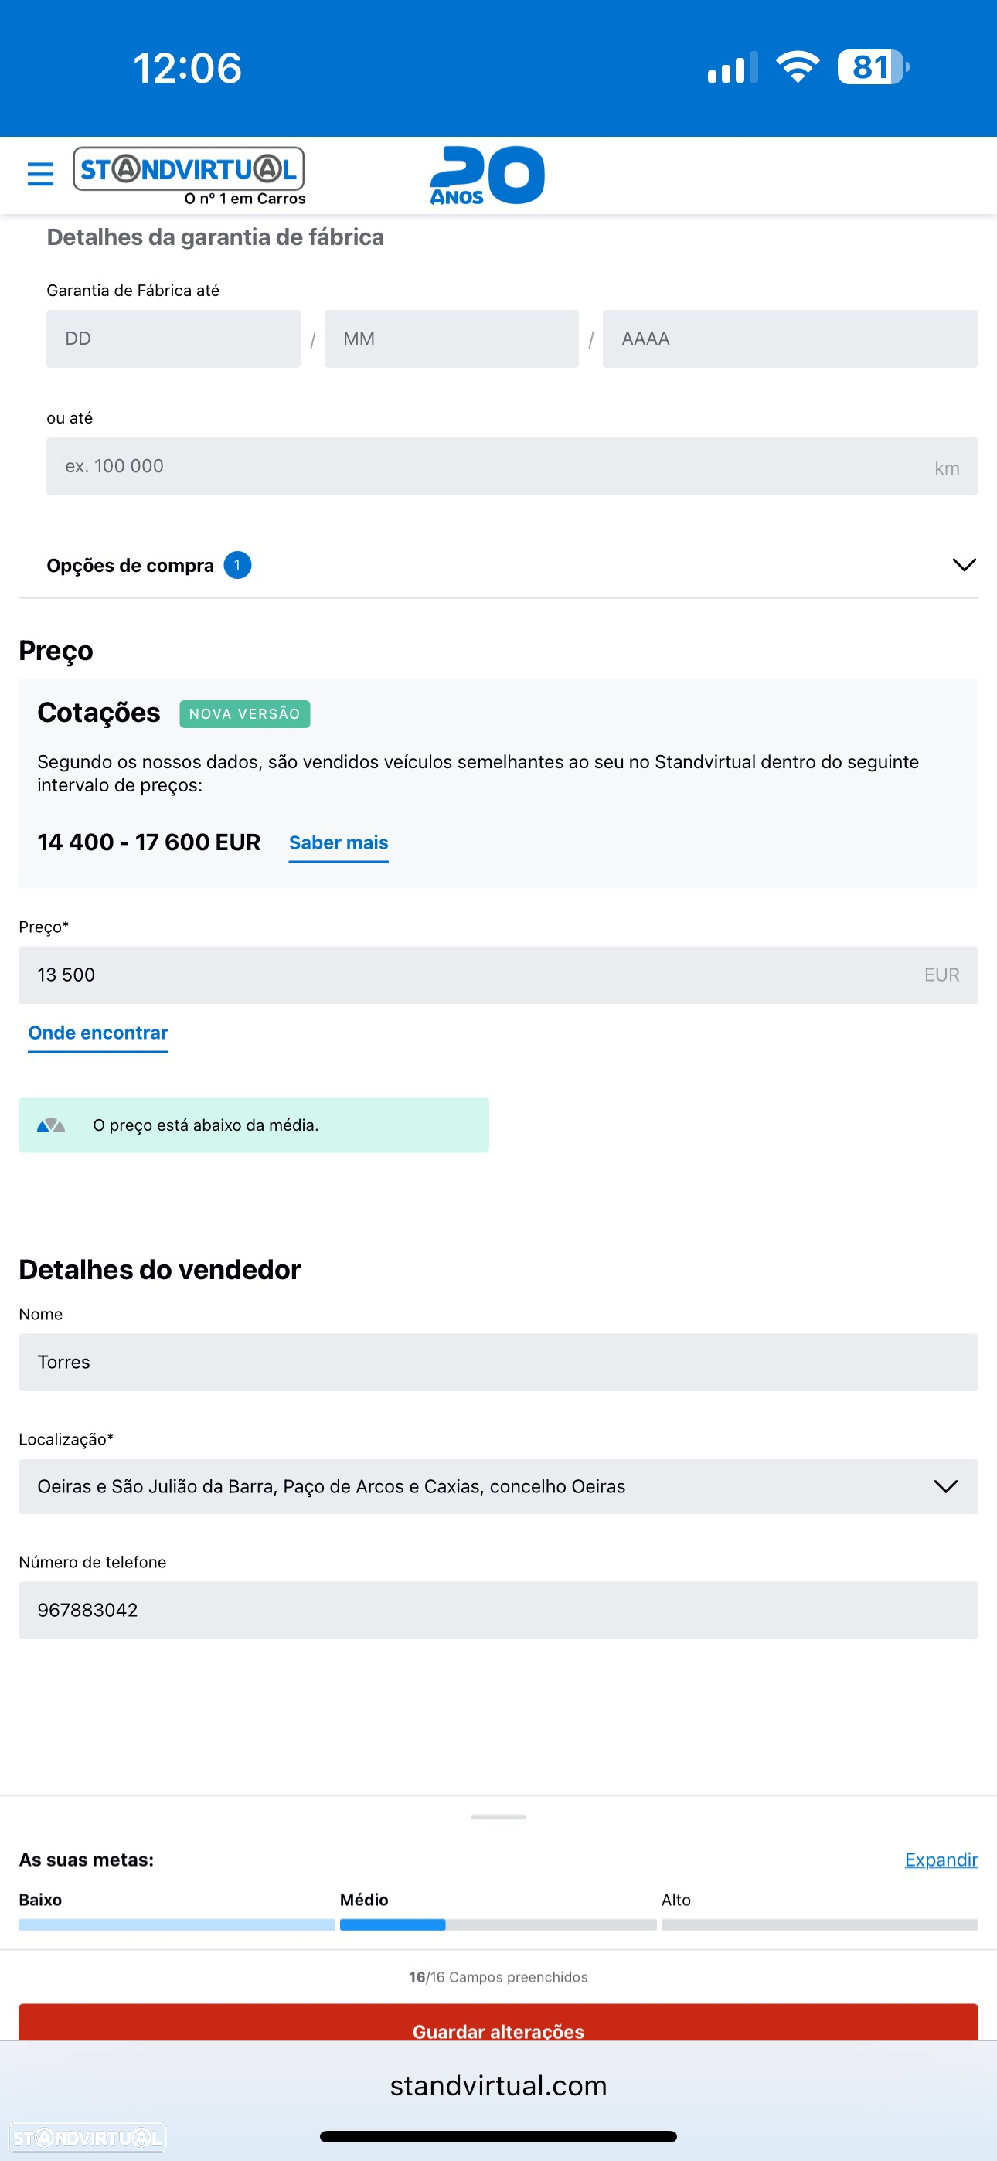Tap the Standvirtual logo

(189, 176)
